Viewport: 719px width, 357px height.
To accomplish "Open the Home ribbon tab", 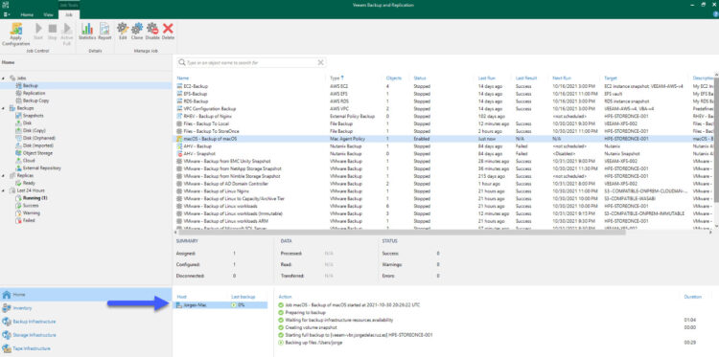I will click(27, 14).
